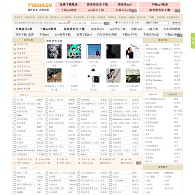
Task: Tick the checkbox for Where To Find You
Action: point(15,151)
